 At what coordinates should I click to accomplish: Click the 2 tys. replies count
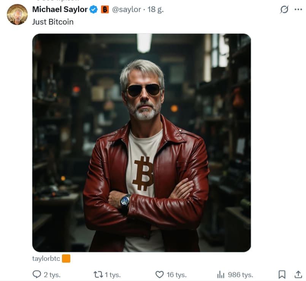click(52, 275)
